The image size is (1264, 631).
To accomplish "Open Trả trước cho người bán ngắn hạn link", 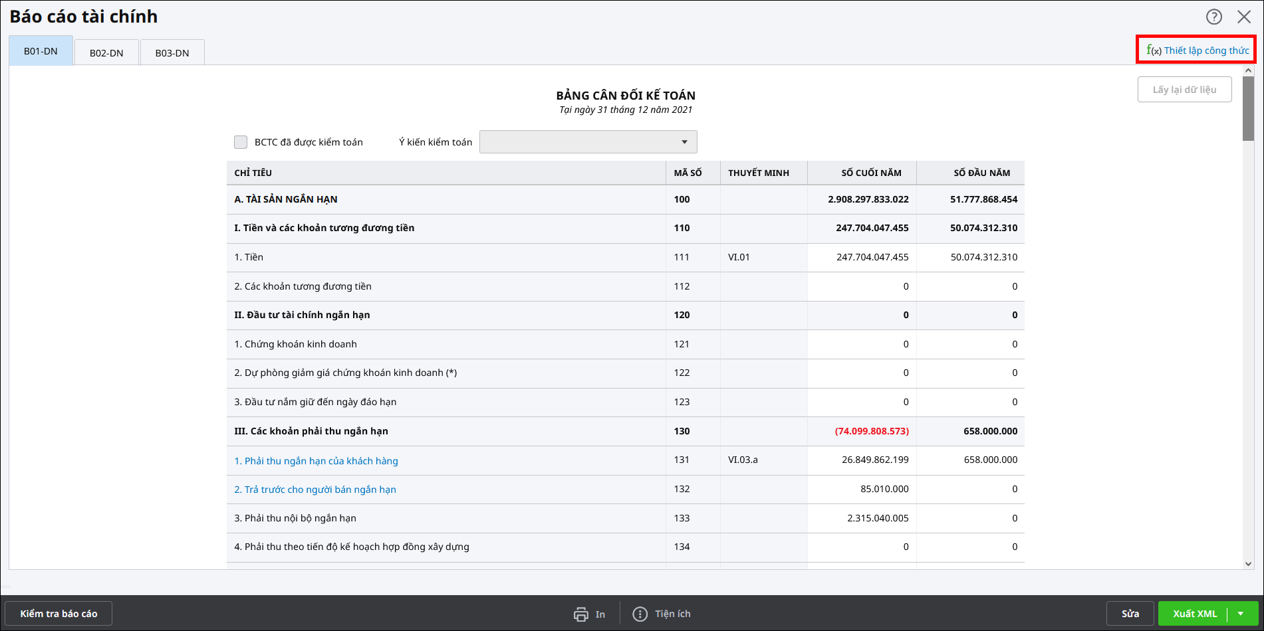I will (315, 490).
